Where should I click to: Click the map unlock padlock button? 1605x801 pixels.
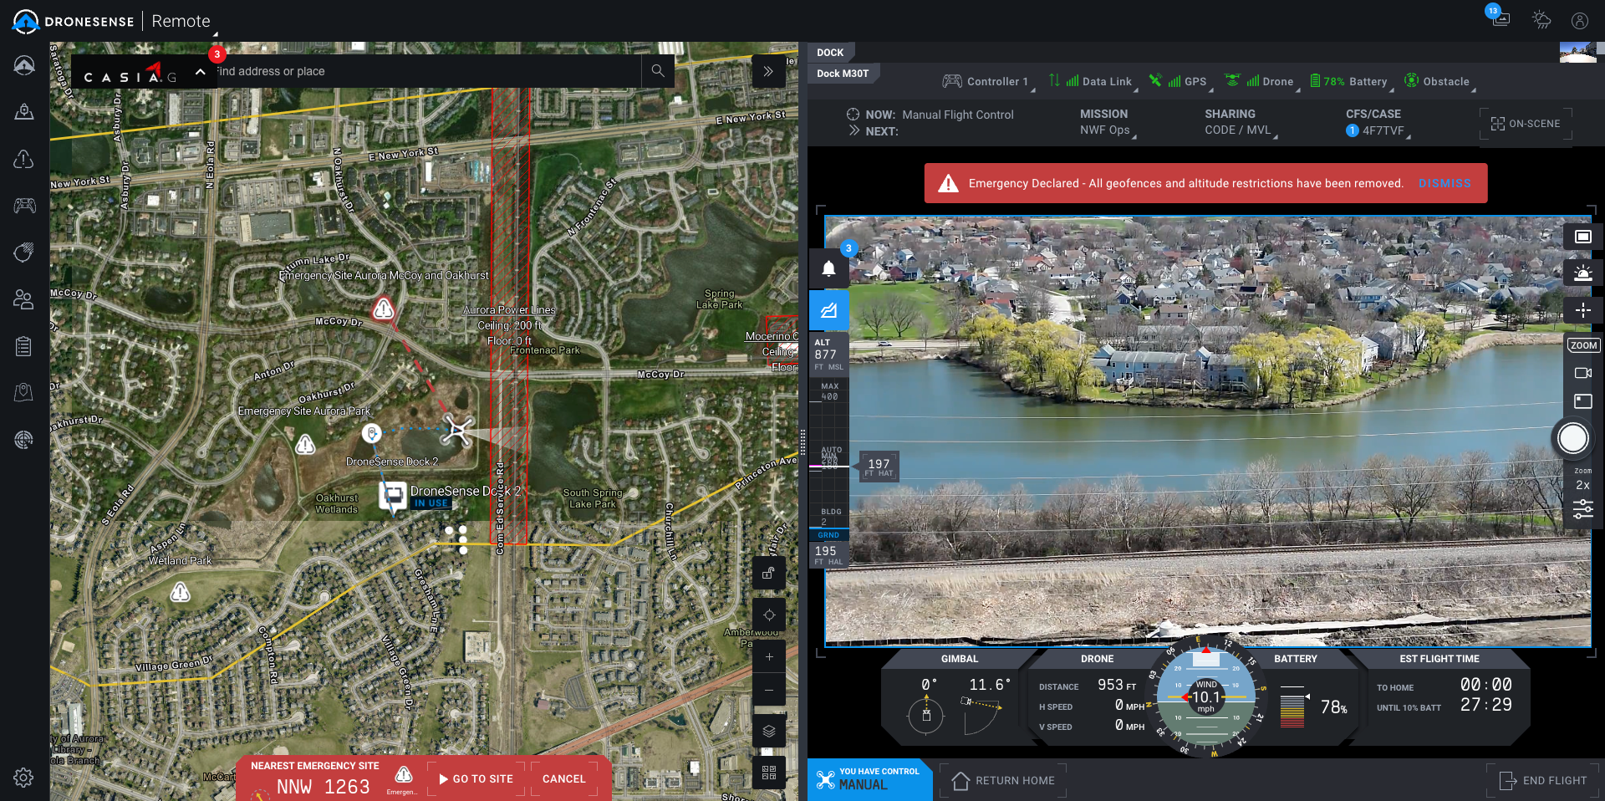769,574
